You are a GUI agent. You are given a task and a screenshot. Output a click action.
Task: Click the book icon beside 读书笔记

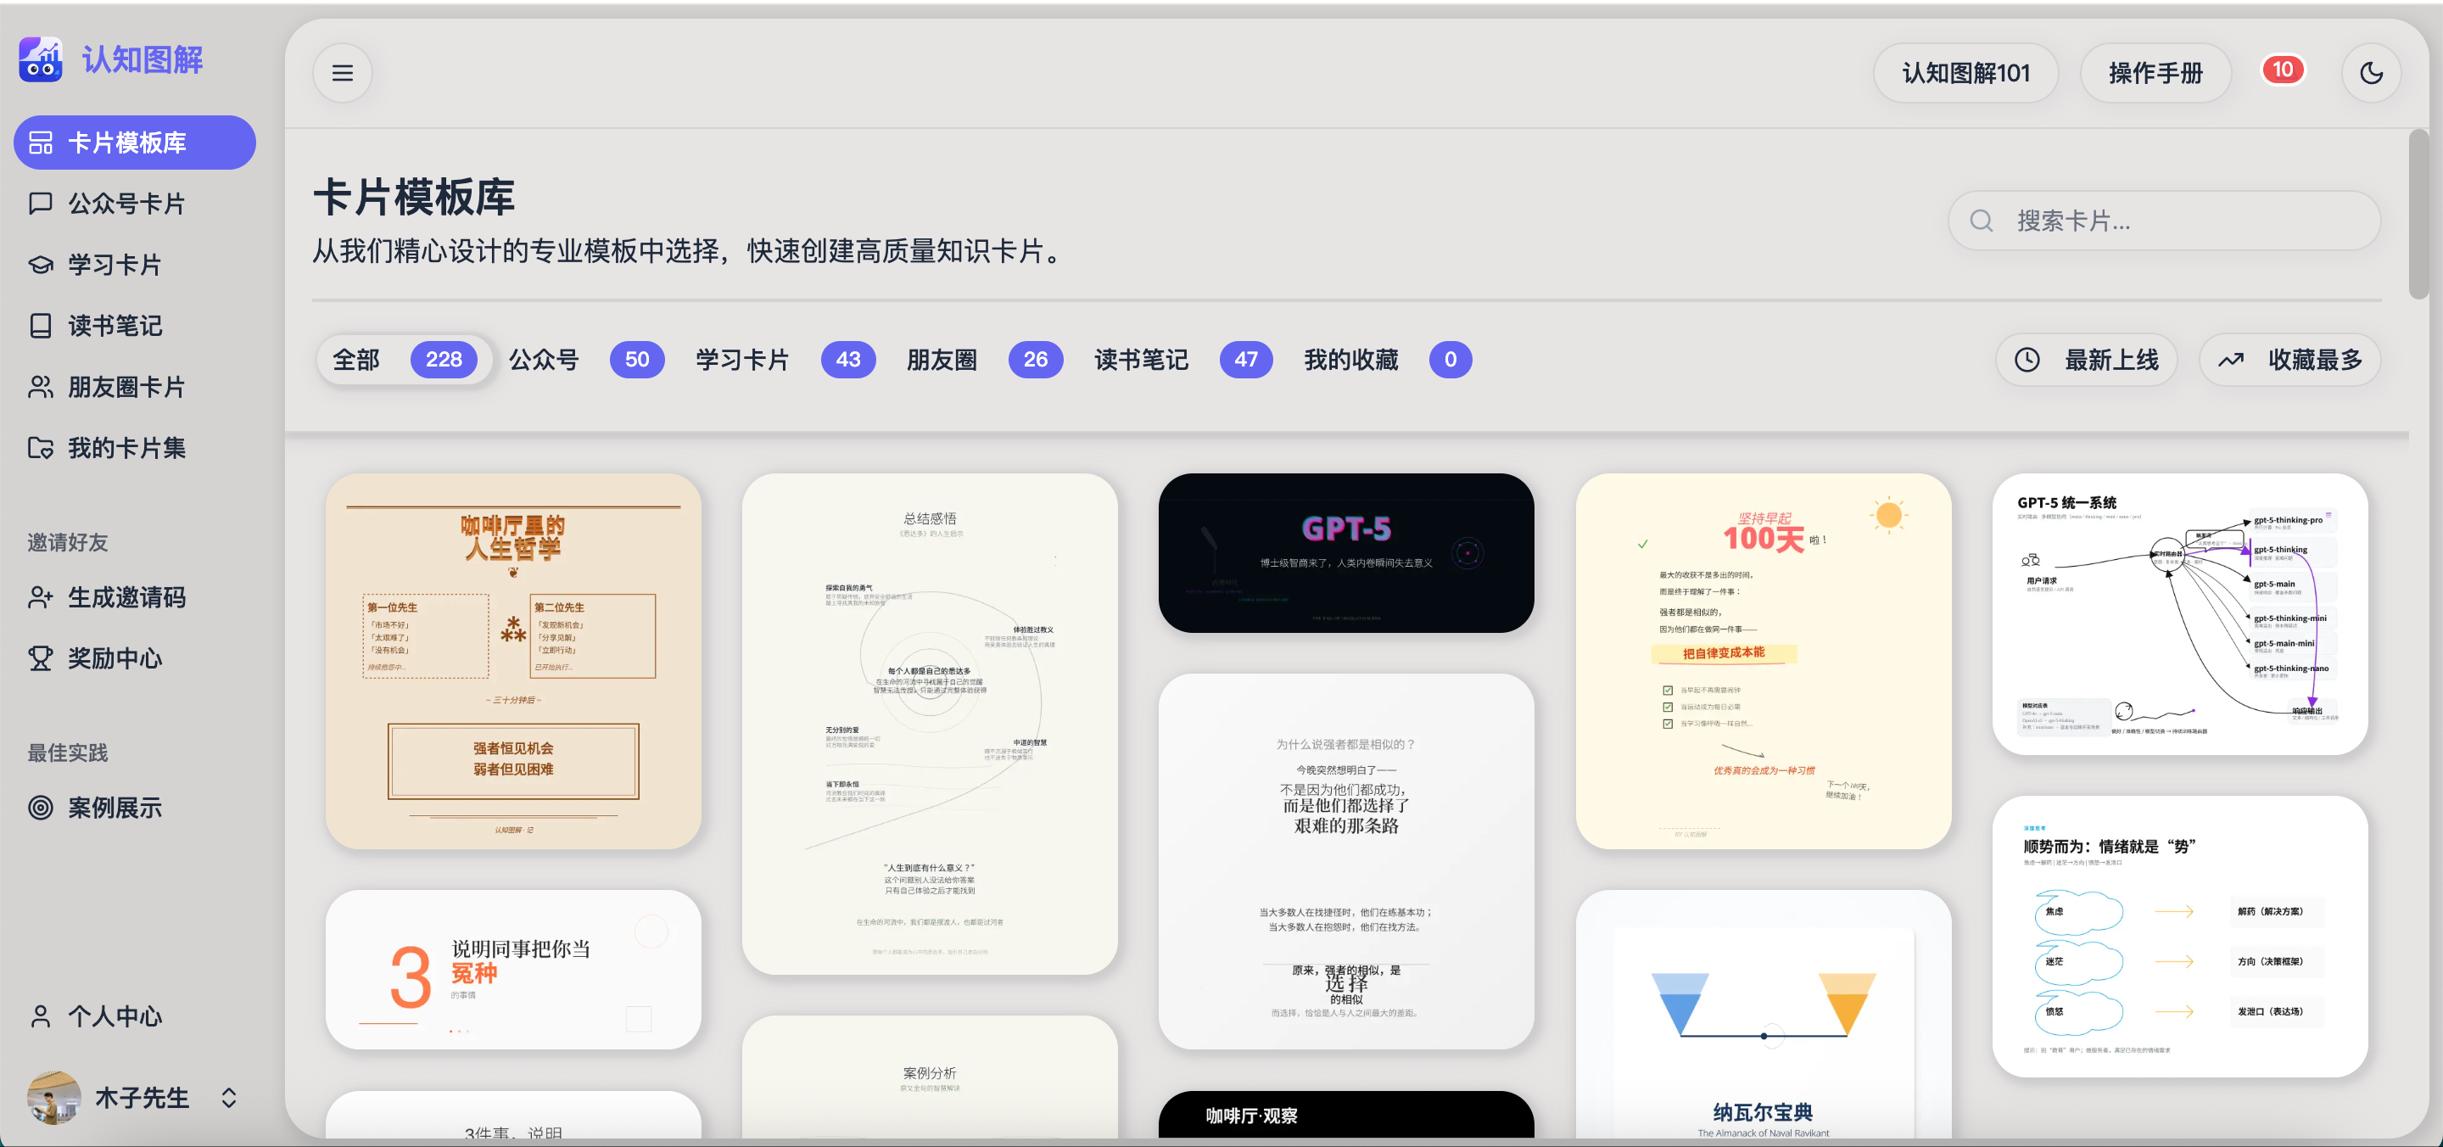(x=41, y=326)
